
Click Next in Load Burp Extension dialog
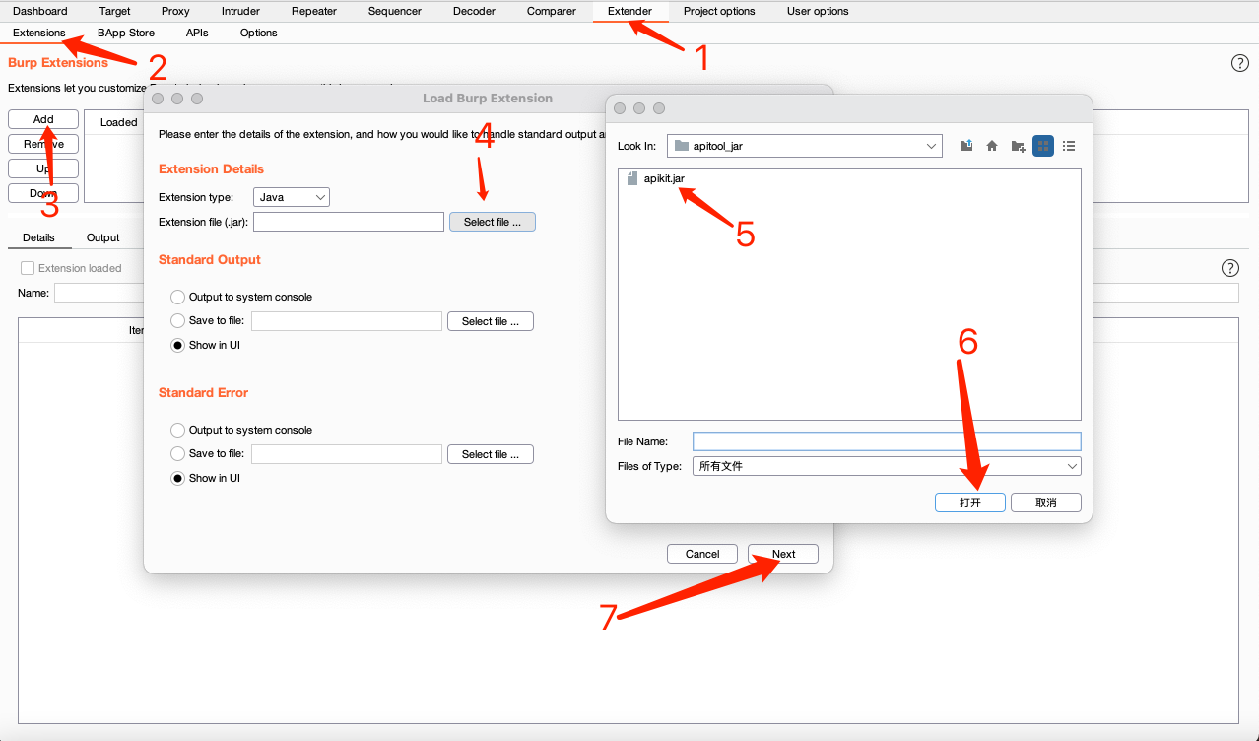(783, 554)
